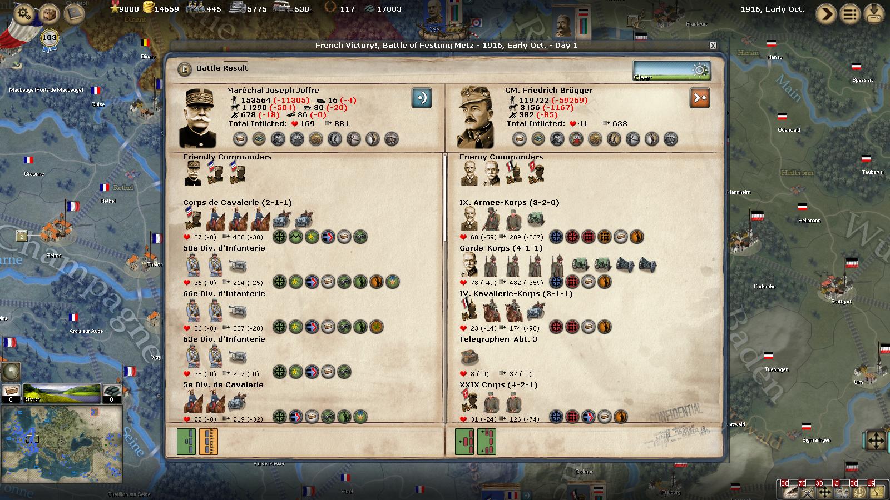Image resolution: width=890 pixels, height=500 pixels.
Task: Close the battle result window
Action: pyautogui.click(x=713, y=46)
